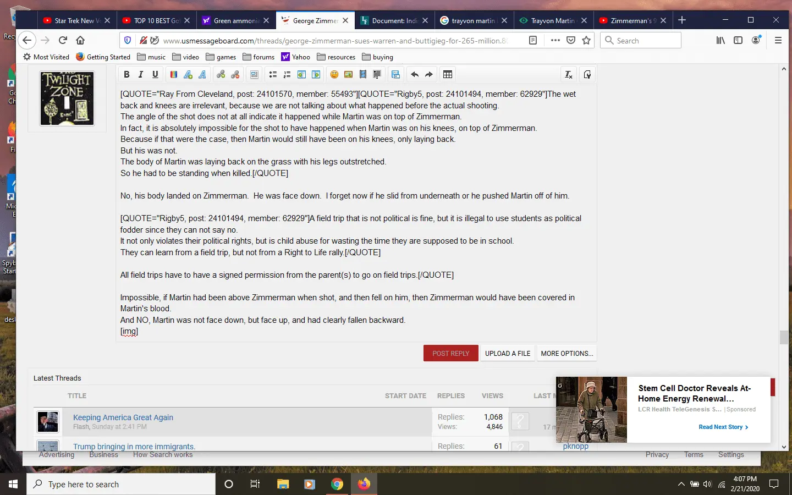792x495 pixels.
Task: Switch to the Zimmerman's YouTube tab
Action: (x=633, y=20)
